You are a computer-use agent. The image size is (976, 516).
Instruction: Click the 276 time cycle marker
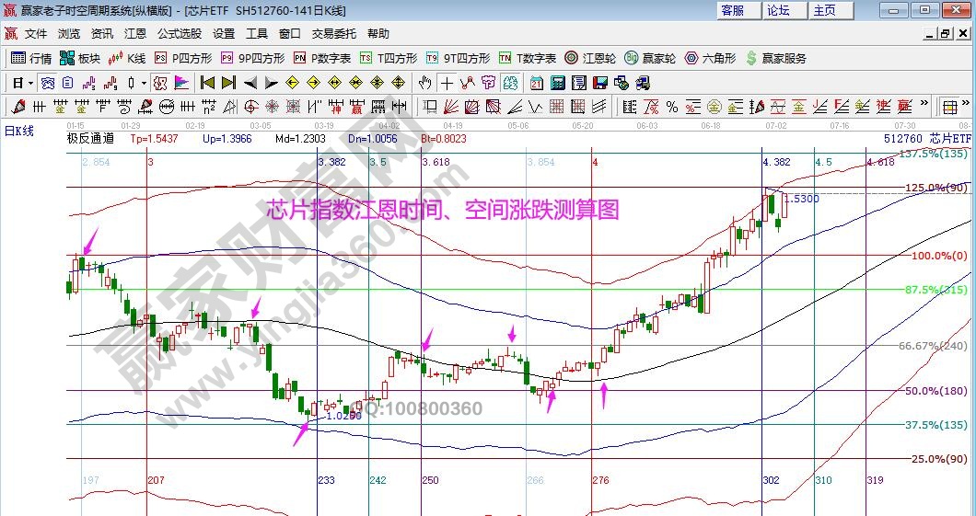pyautogui.click(x=600, y=480)
